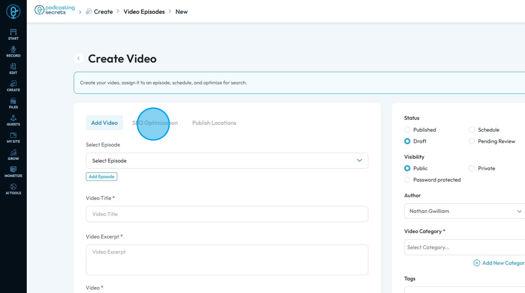Open the Files sidebar section
This screenshot has width=525, height=293.
coord(14,103)
